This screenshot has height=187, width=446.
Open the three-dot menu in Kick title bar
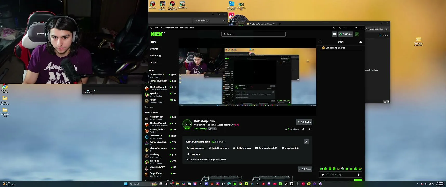click(x=345, y=28)
